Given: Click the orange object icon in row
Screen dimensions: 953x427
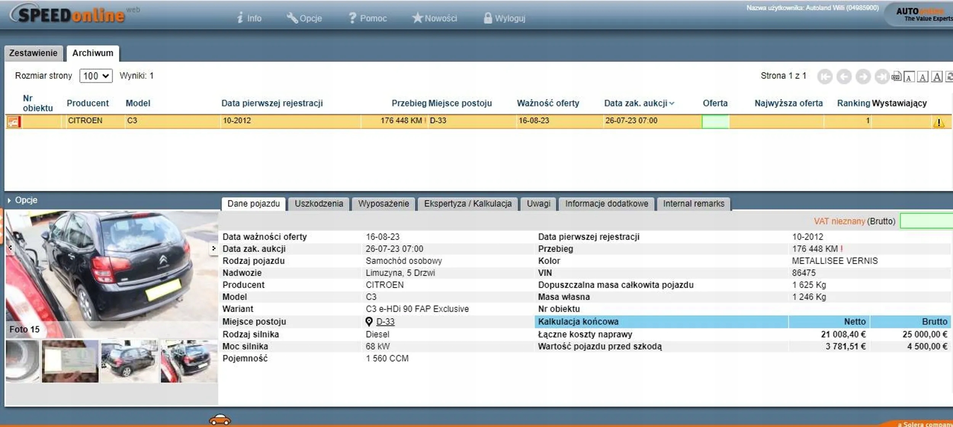Looking at the screenshot, I should [x=14, y=122].
